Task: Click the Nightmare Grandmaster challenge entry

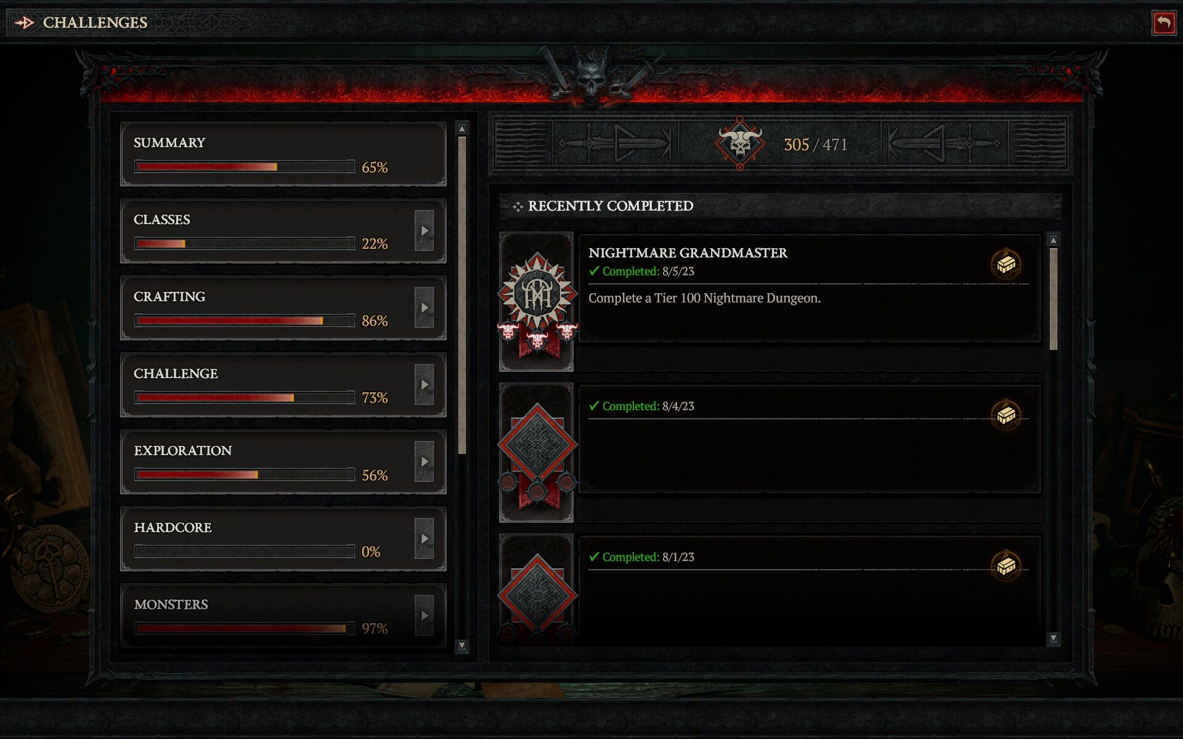Action: pos(809,287)
